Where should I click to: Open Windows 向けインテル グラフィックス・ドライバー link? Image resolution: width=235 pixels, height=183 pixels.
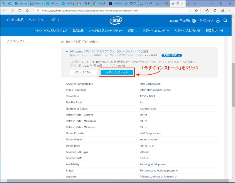tap(109, 51)
